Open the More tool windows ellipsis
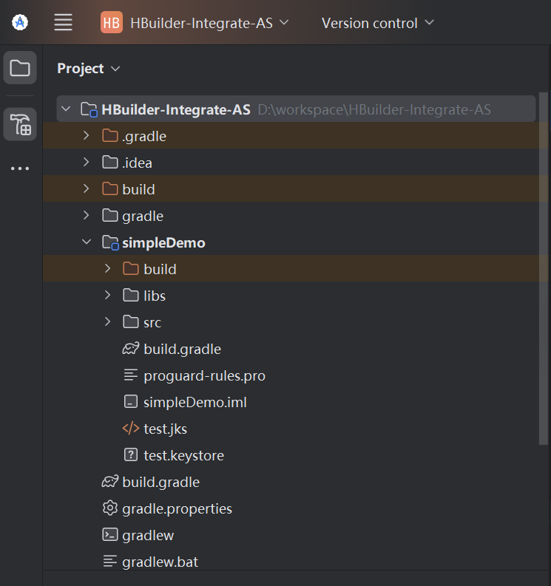The image size is (551, 586). point(20,168)
